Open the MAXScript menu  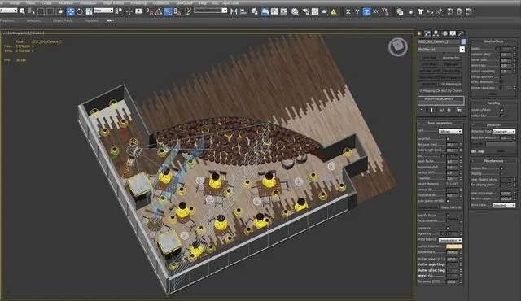coord(184,3)
